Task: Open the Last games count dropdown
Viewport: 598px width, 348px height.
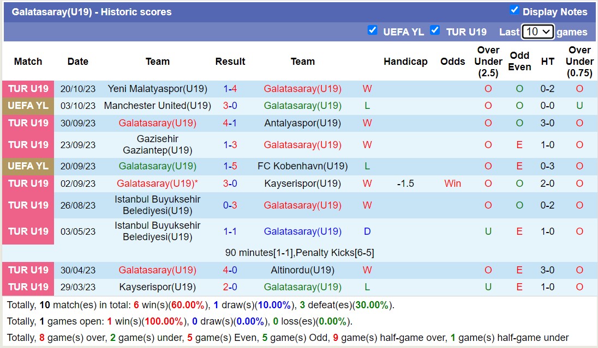Action: click(x=537, y=32)
